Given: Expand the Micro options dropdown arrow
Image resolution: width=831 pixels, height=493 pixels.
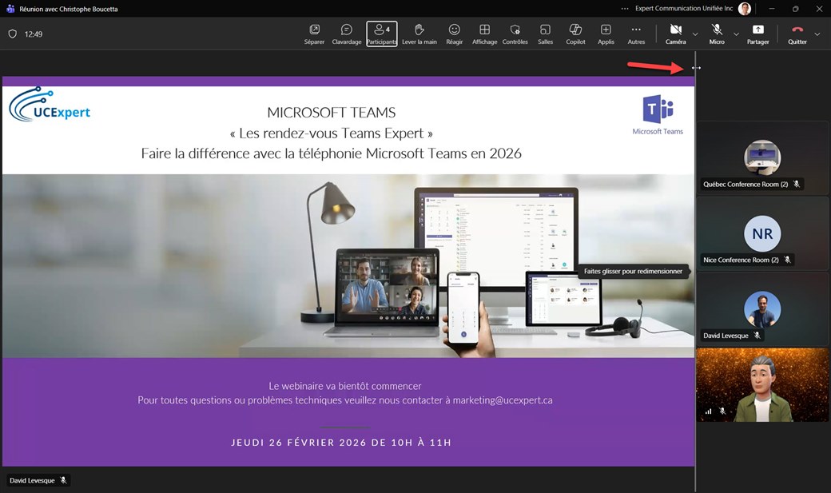Looking at the screenshot, I should (x=736, y=34).
